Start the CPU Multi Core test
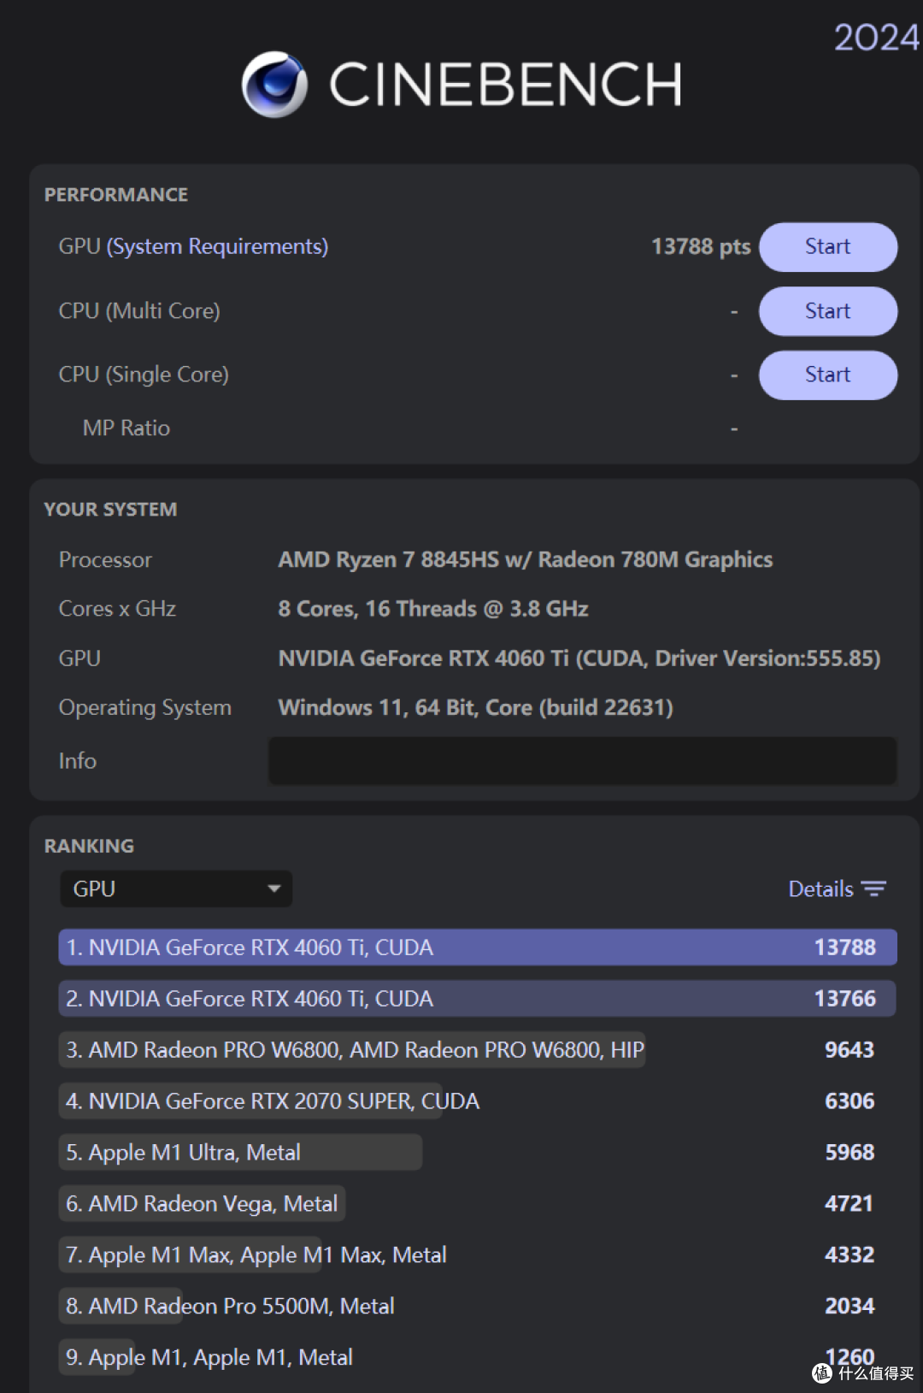 coord(828,311)
